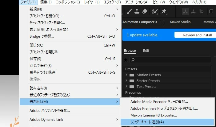Viewport: 216px width, 127px height.
Task: Open Animation Composer 3 panel menu icon
Action: [162, 22]
